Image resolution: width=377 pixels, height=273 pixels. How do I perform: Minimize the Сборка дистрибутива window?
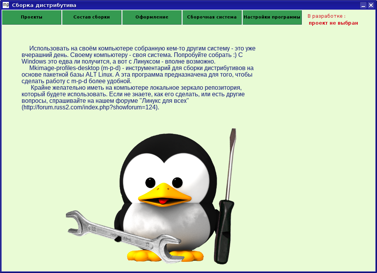pos(363,5)
